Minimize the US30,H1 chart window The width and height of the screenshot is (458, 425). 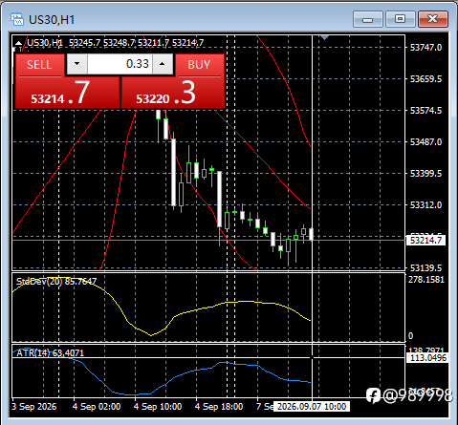point(368,19)
